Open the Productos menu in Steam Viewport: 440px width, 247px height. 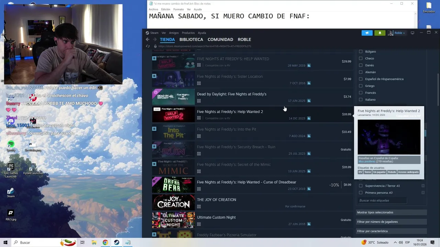[x=188, y=33]
